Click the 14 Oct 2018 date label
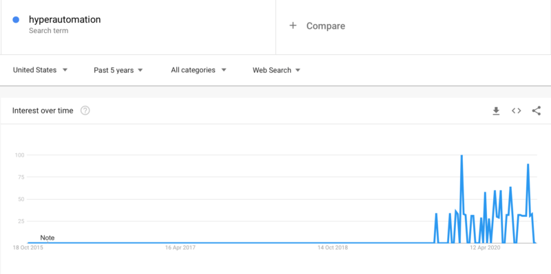This screenshot has width=551, height=274. click(x=333, y=248)
